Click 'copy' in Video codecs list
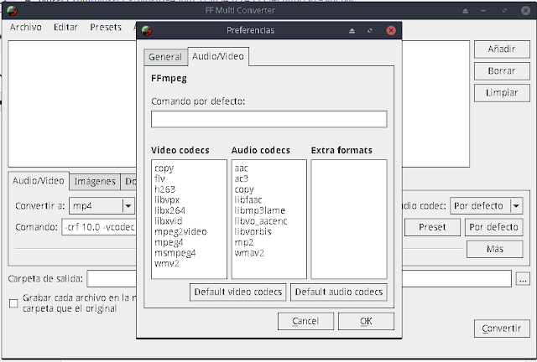 (164, 168)
